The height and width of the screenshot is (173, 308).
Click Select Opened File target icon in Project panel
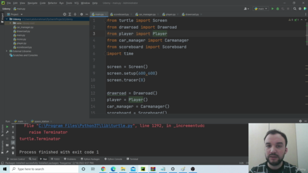pyautogui.click(x=64, y=14)
